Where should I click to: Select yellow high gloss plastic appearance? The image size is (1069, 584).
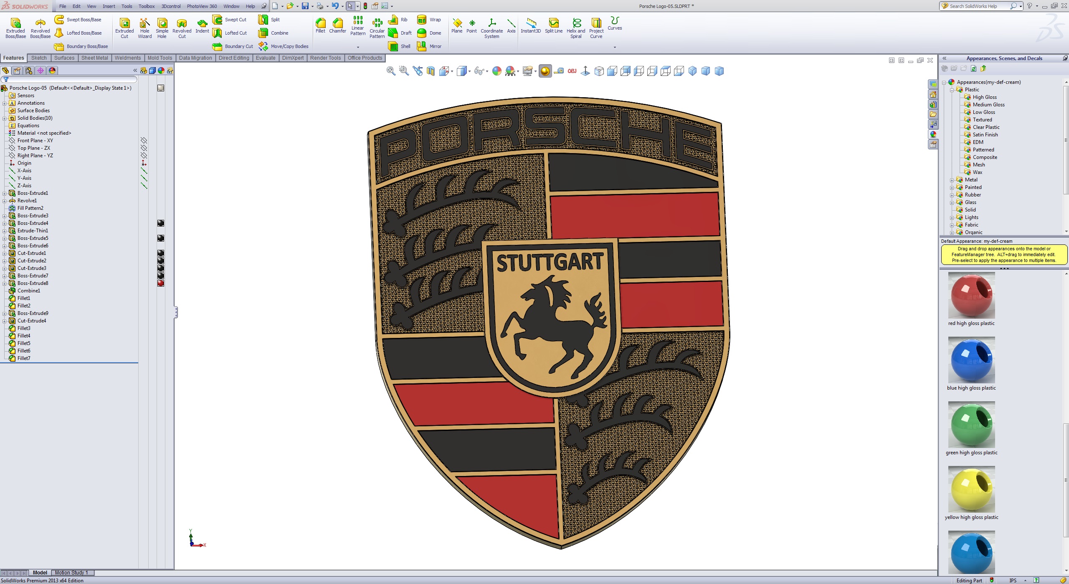pos(971,493)
